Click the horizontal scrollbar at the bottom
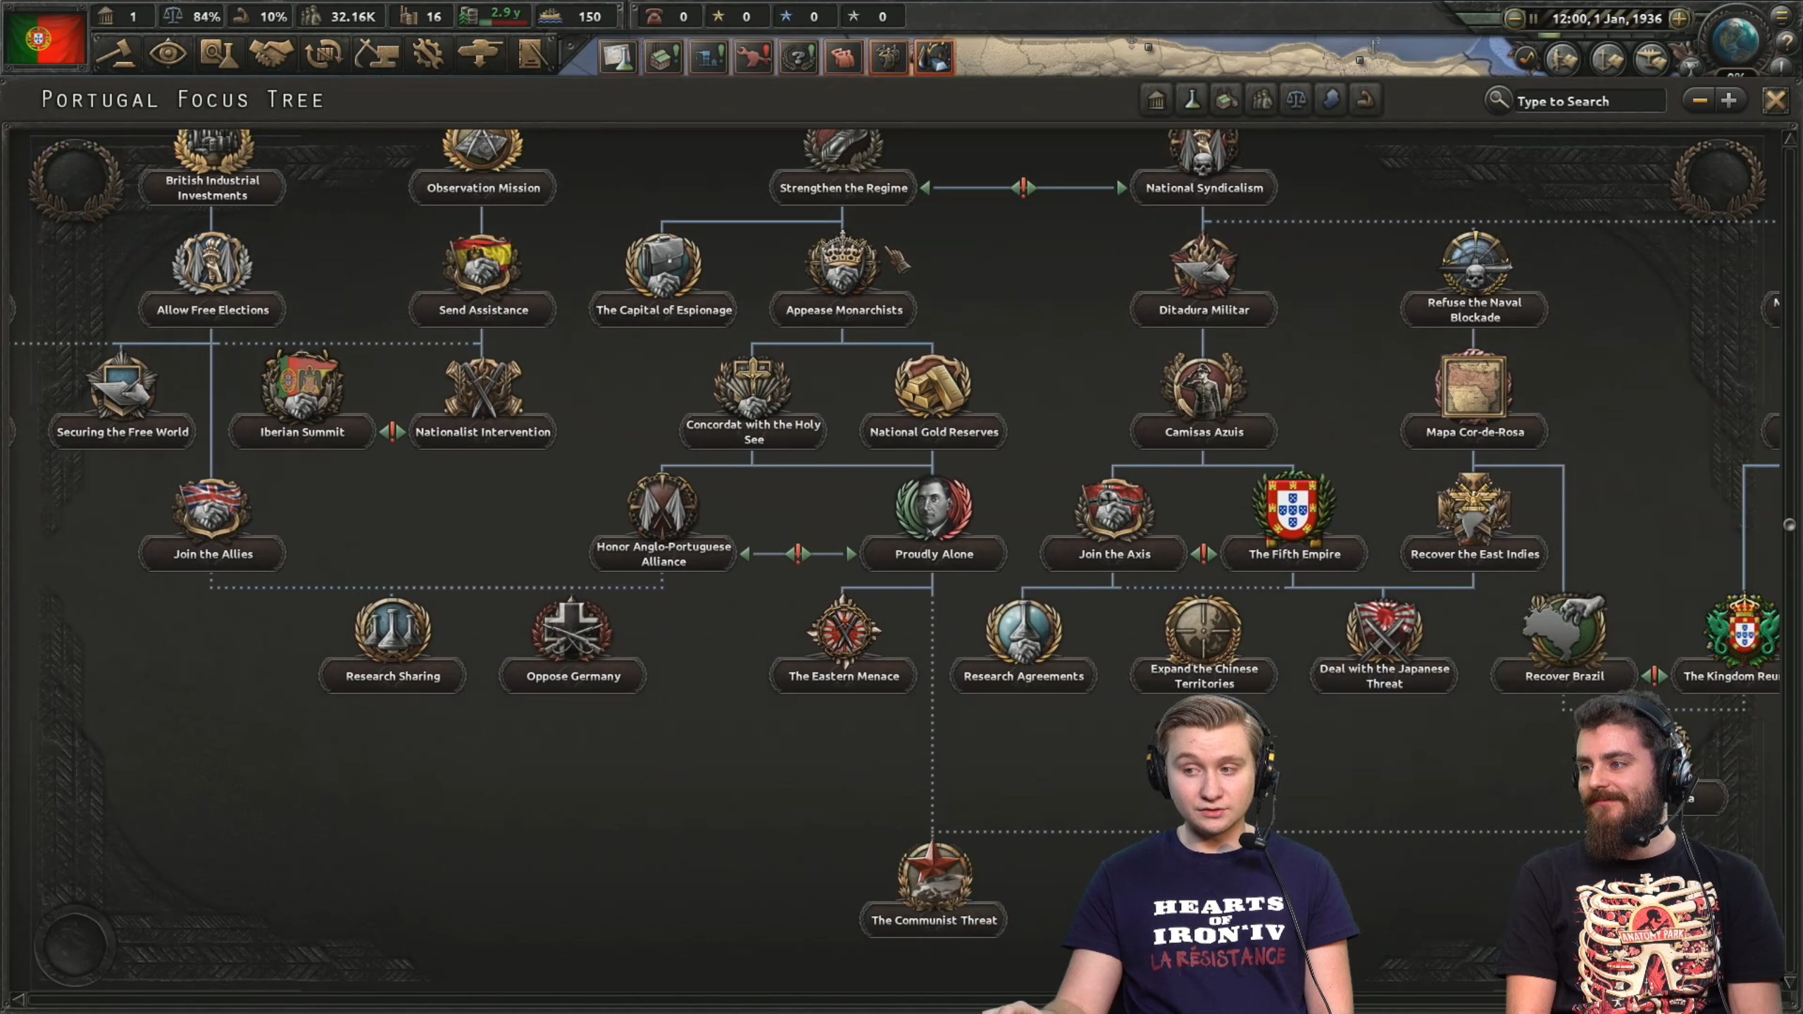 tap(493, 999)
